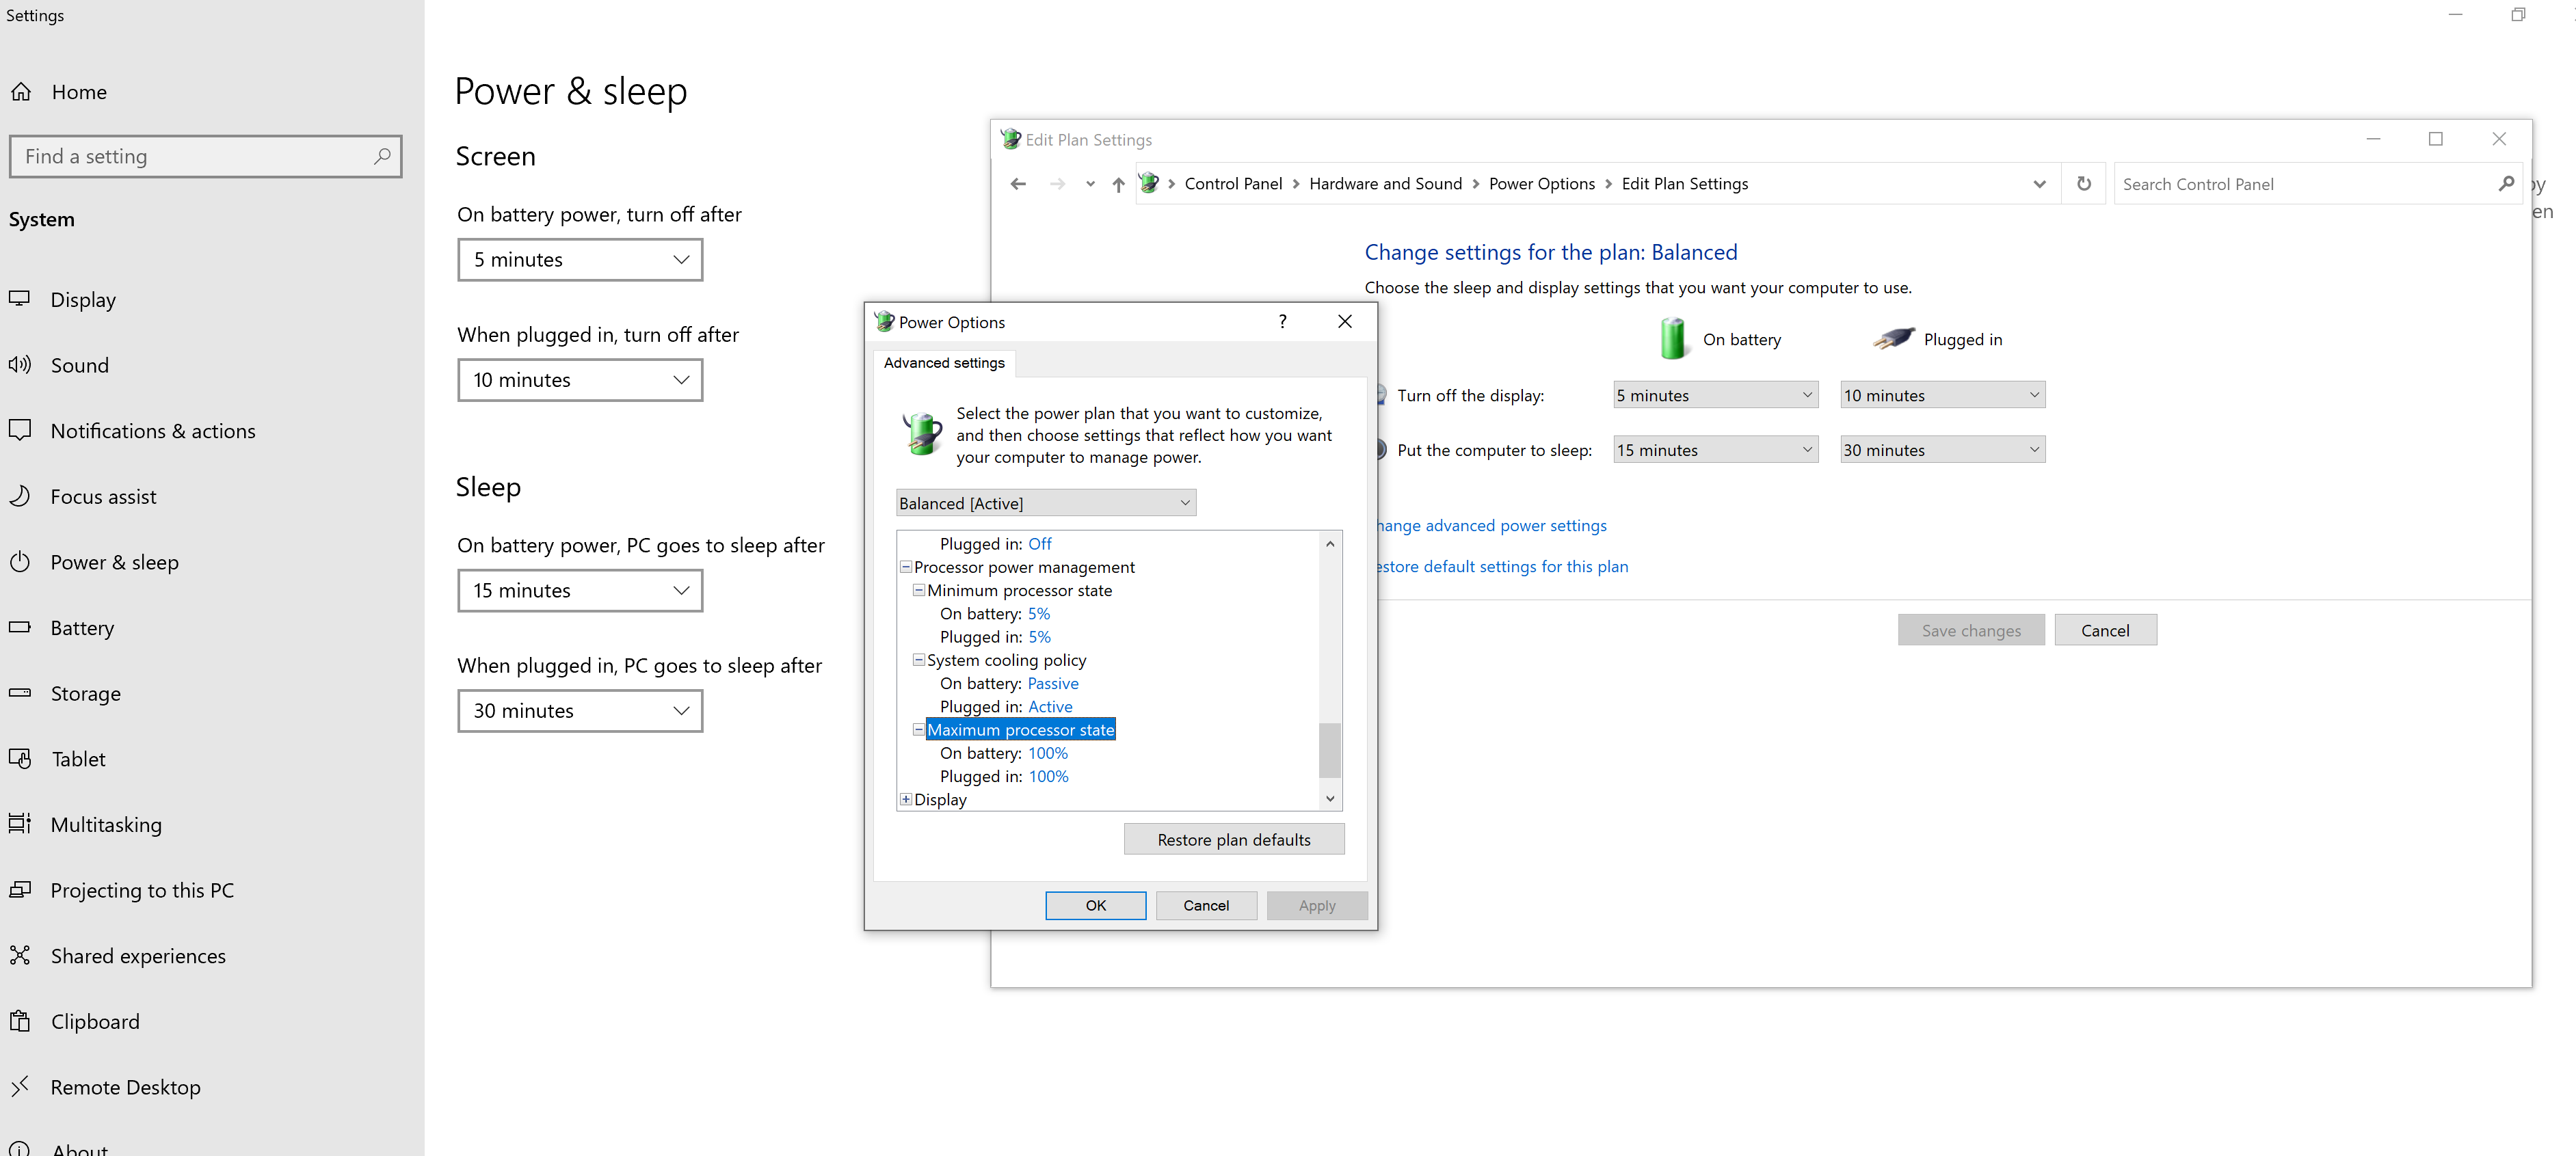Viewport: 2576px width, 1156px height.
Task: Refresh the Edit Plan Settings window
Action: tap(2084, 184)
